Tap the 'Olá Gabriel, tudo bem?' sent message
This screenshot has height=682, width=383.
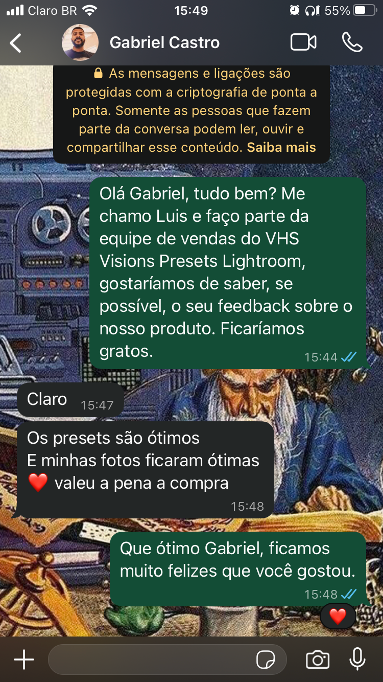(x=228, y=273)
